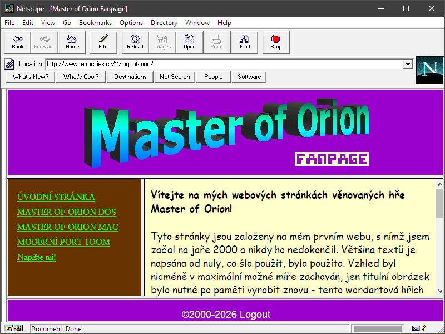Click the content frame scrollbar down arrow
The image size is (445, 334).
pos(439,291)
